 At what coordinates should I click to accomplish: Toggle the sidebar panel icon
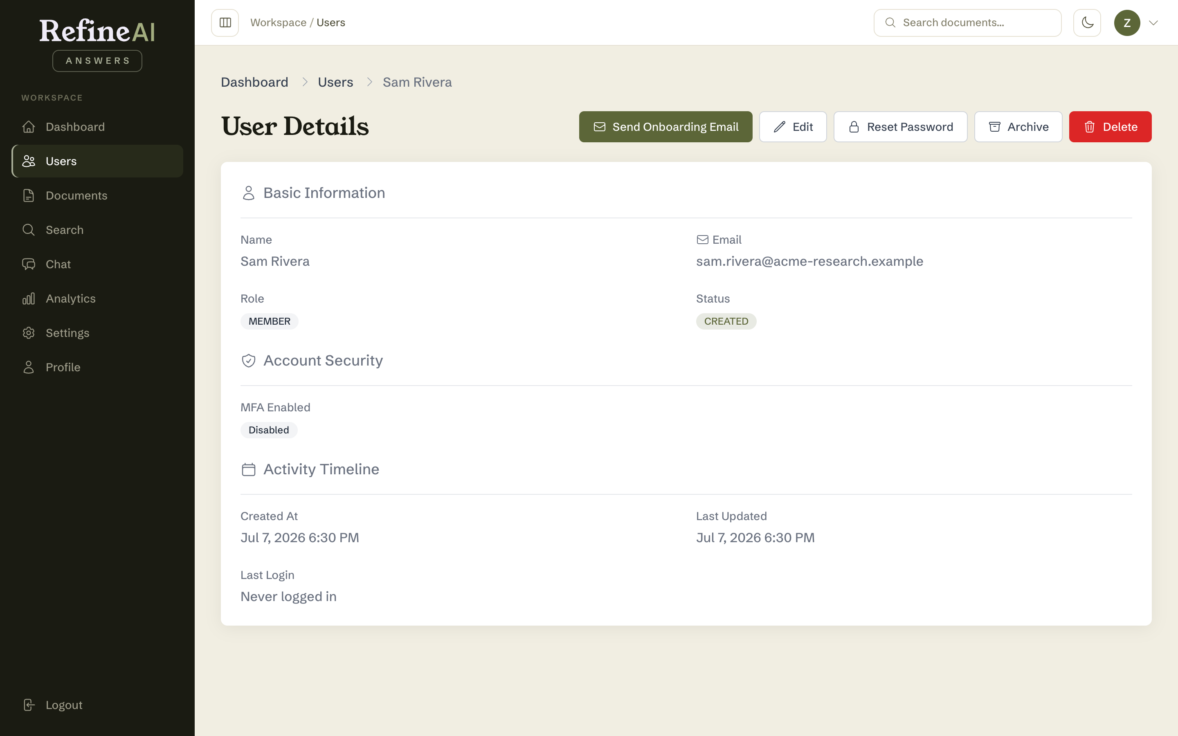(x=225, y=22)
